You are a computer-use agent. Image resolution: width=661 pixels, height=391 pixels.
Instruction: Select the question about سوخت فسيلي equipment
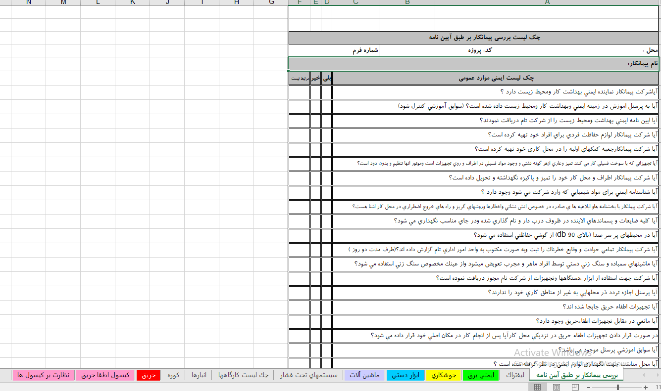coord(496,164)
